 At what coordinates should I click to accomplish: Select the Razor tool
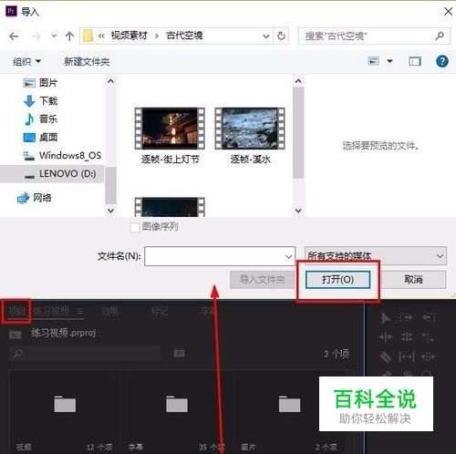pyautogui.click(x=386, y=356)
